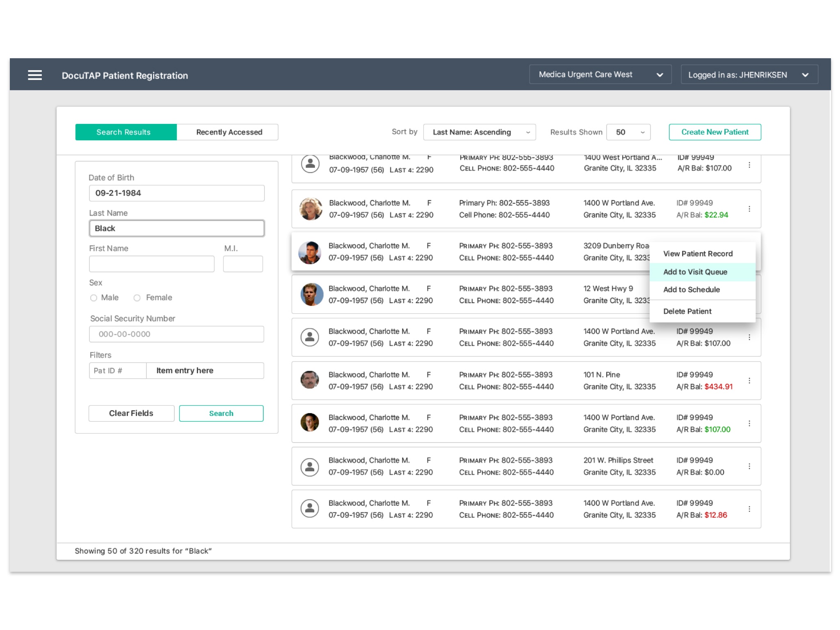This screenshot has height=630, width=840.
Task: Click the Create New Patient button
Action: tap(715, 132)
